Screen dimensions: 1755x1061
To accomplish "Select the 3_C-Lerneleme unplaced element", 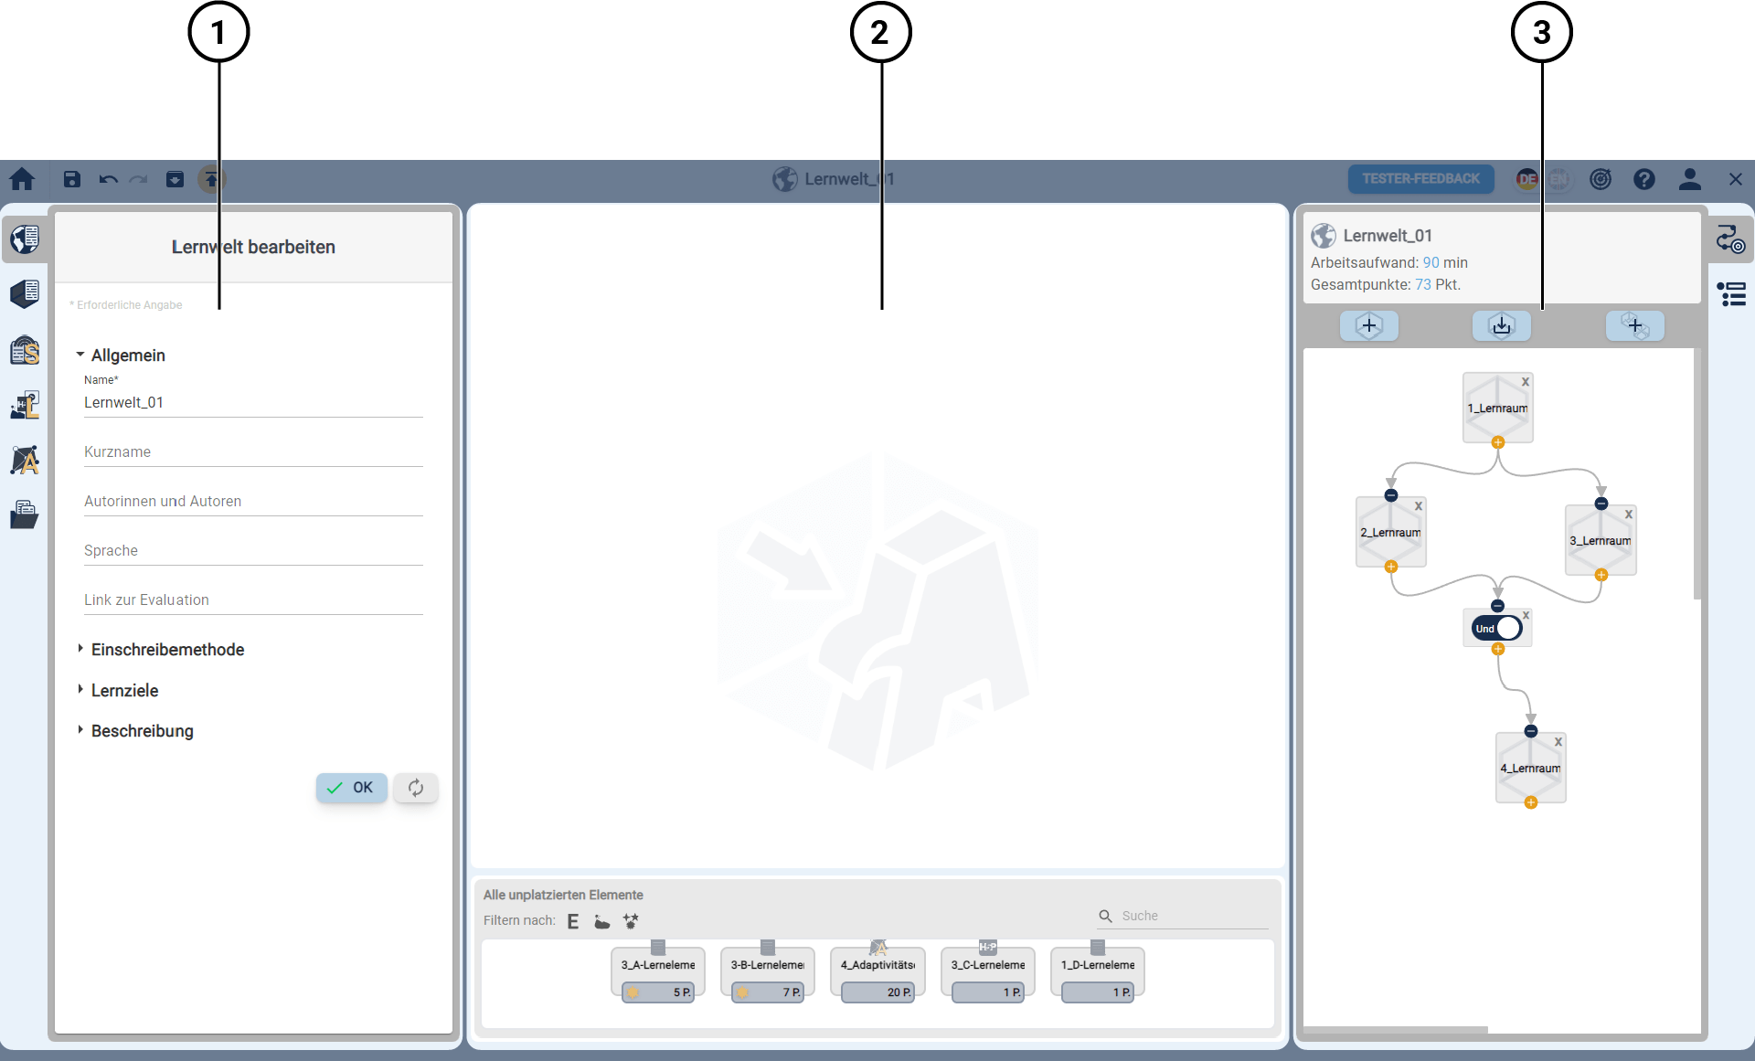I will (988, 973).
